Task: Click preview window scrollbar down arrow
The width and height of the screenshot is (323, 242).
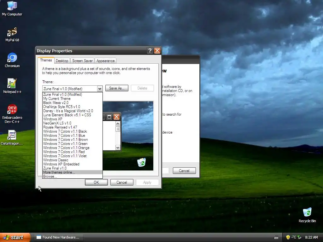Action: click(x=118, y=147)
